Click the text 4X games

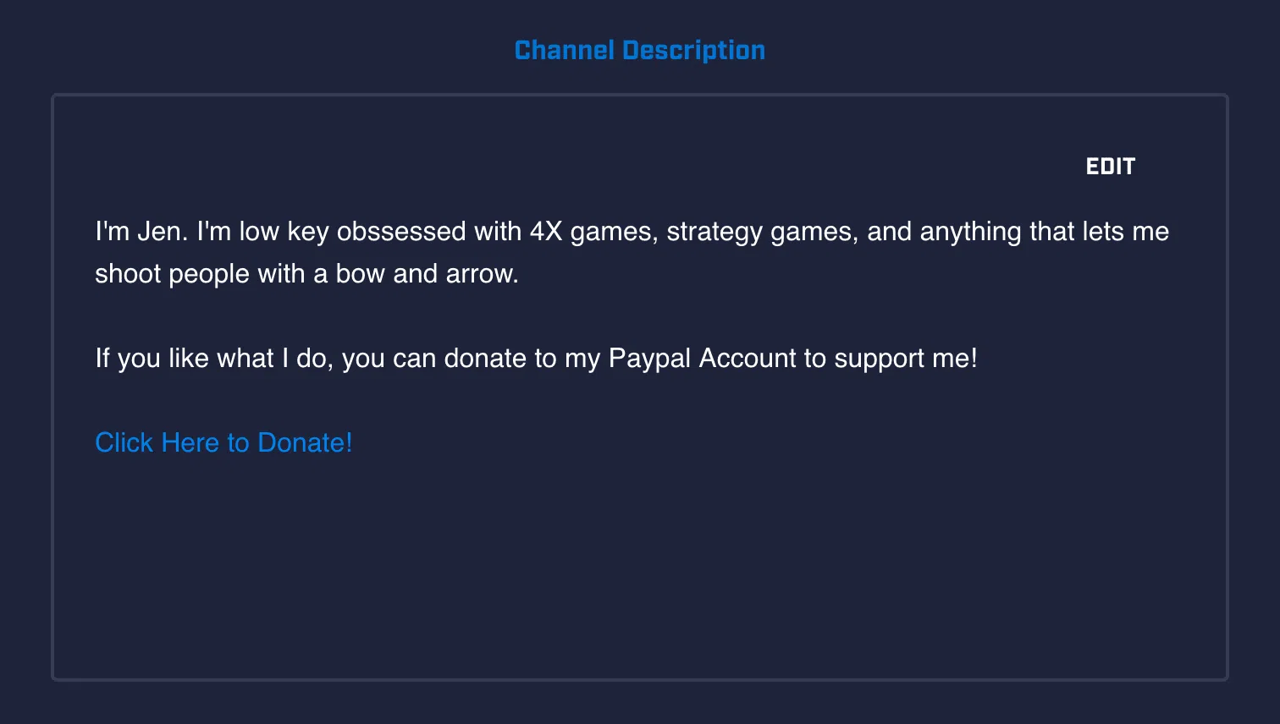click(592, 232)
